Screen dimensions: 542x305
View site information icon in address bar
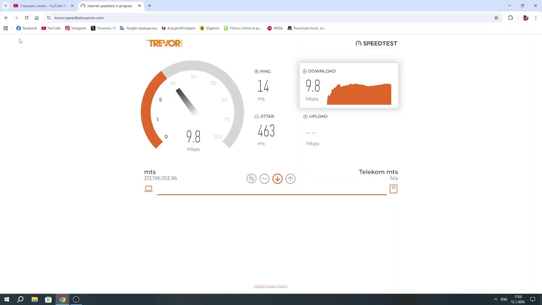point(49,18)
